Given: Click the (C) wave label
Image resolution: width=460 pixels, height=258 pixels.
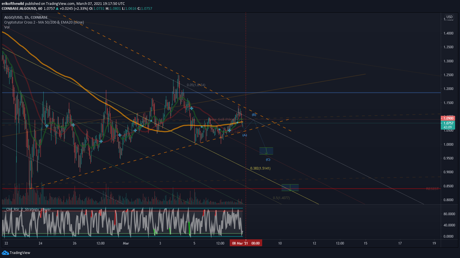Looking at the screenshot, I should (268, 159).
